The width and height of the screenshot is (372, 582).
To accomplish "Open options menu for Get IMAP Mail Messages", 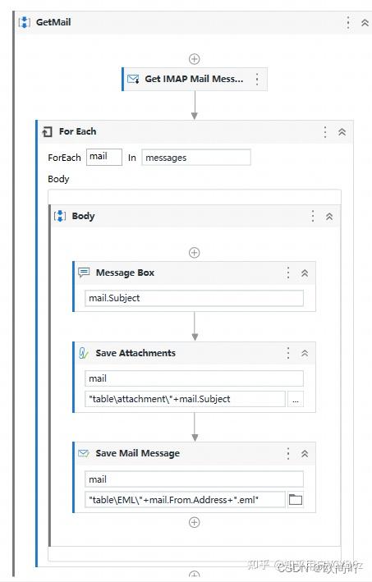I will tap(257, 79).
